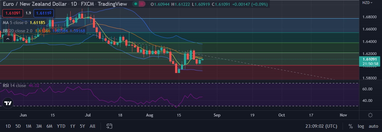382x132 pixels.
Task: Click the Nov label on time axis
Action: pos(343,115)
